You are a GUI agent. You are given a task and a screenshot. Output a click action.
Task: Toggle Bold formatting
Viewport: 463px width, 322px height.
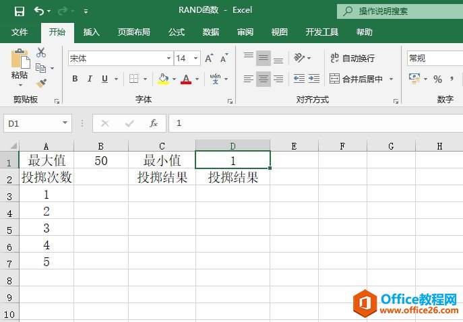(75, 79)
